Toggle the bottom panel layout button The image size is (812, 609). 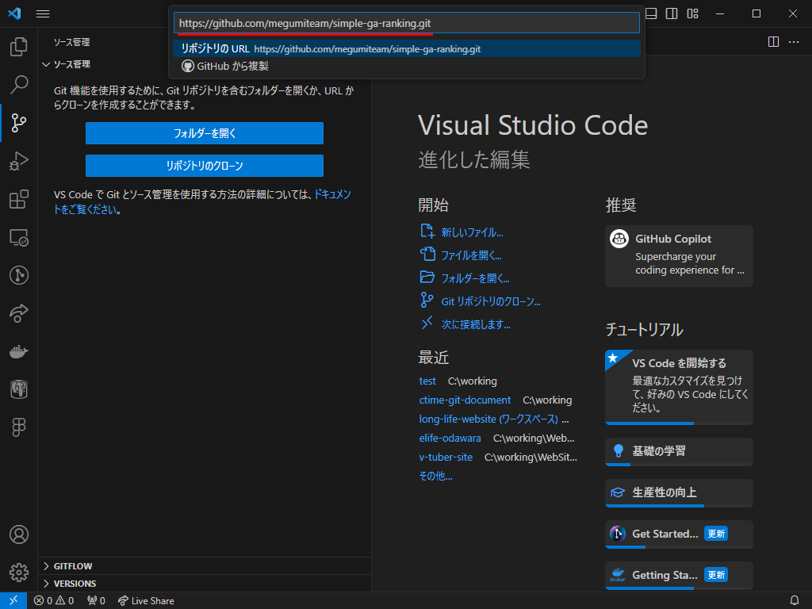click(x=651, y=14)
